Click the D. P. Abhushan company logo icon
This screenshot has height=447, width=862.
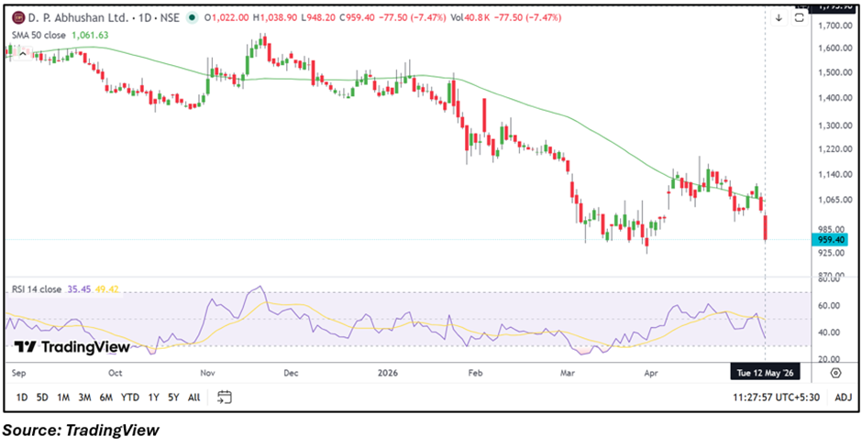18,17
